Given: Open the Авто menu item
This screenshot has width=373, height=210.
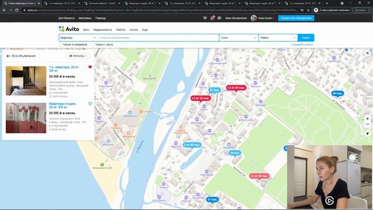Looking at the screenshot, I should (x=86, y=30).
